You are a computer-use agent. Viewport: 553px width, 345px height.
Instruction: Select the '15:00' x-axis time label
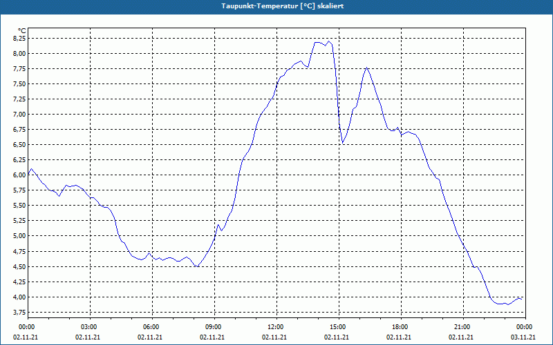[339, 327]
